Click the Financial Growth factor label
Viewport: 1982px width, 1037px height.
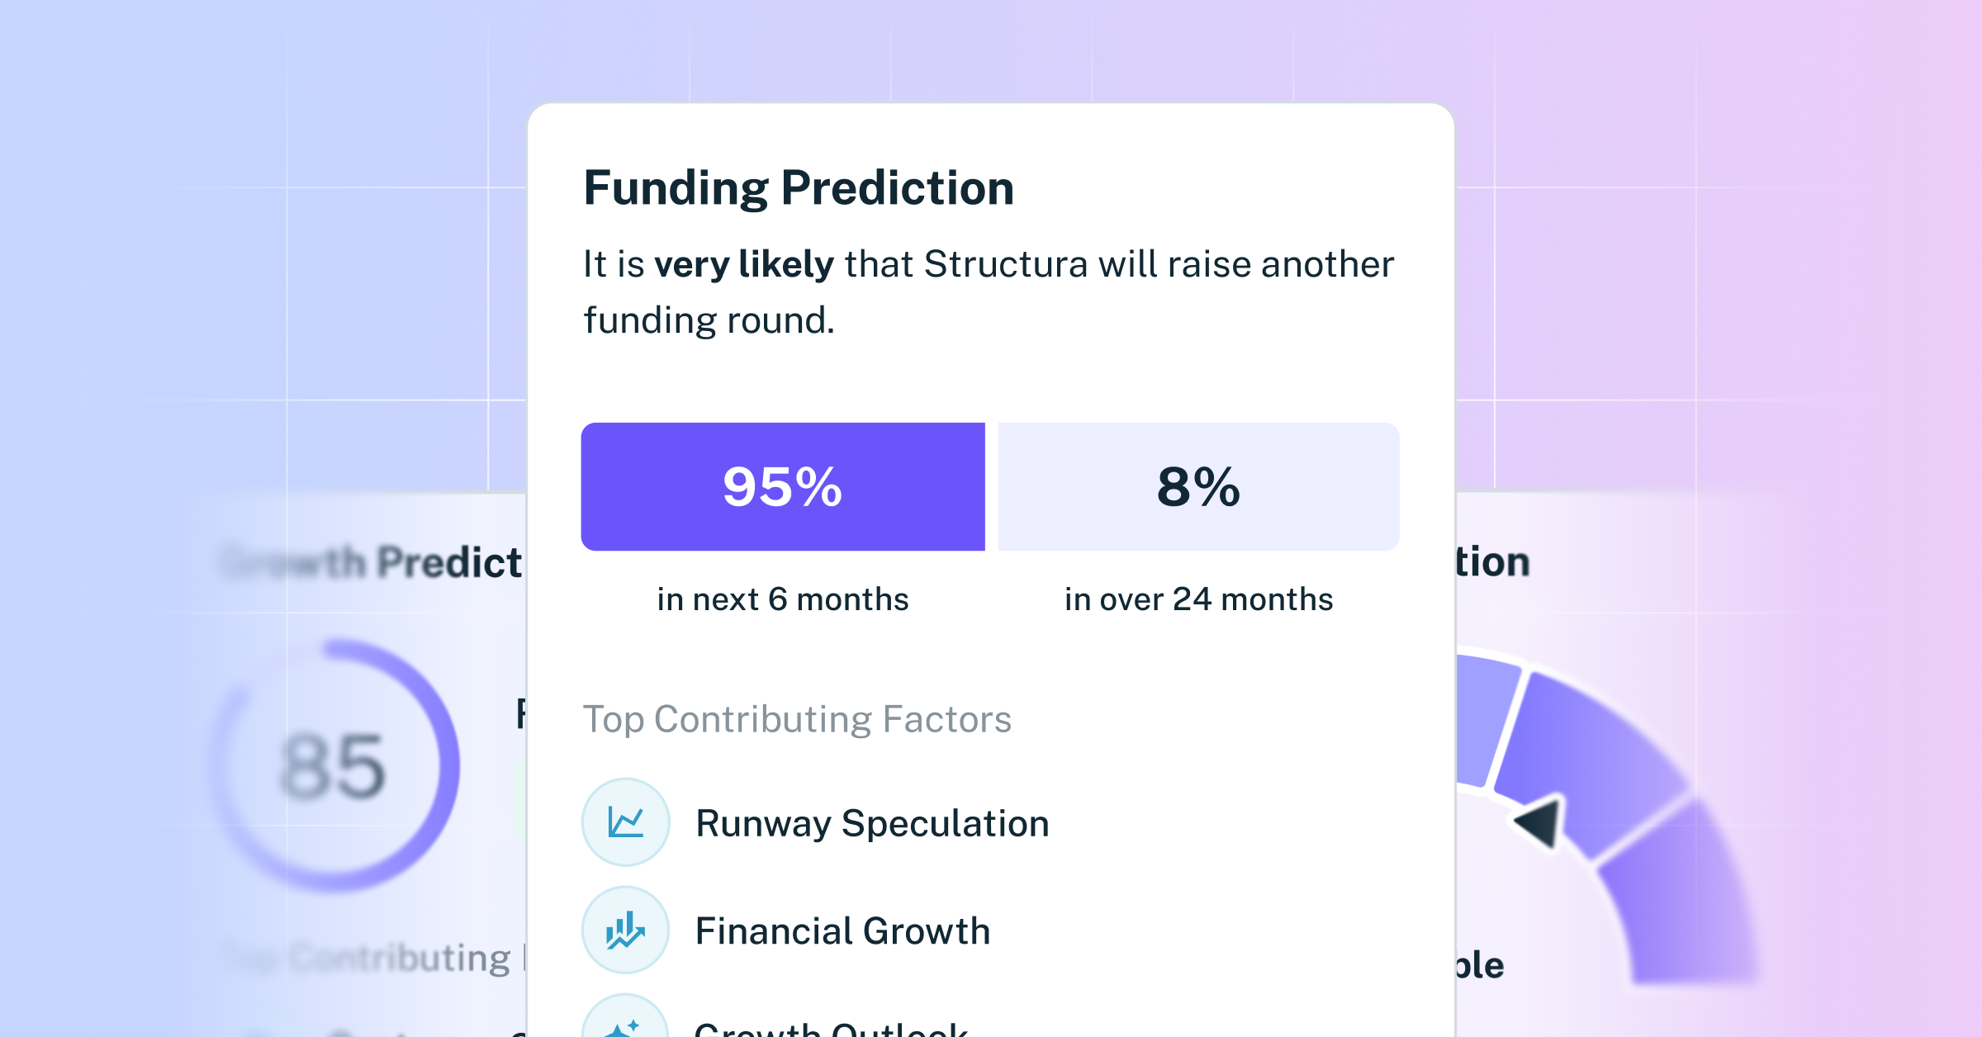[x=842, y=930]
